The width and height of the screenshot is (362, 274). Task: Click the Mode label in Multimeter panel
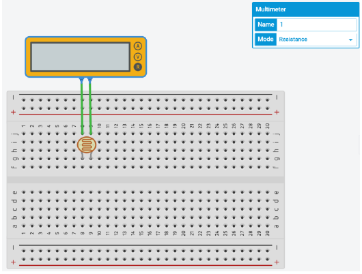(x=266, y=40)
